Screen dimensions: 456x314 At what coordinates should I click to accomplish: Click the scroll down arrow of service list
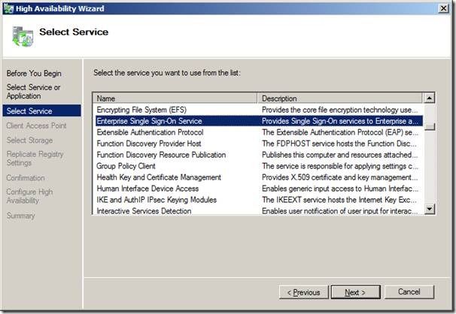(x=429, y=208)
